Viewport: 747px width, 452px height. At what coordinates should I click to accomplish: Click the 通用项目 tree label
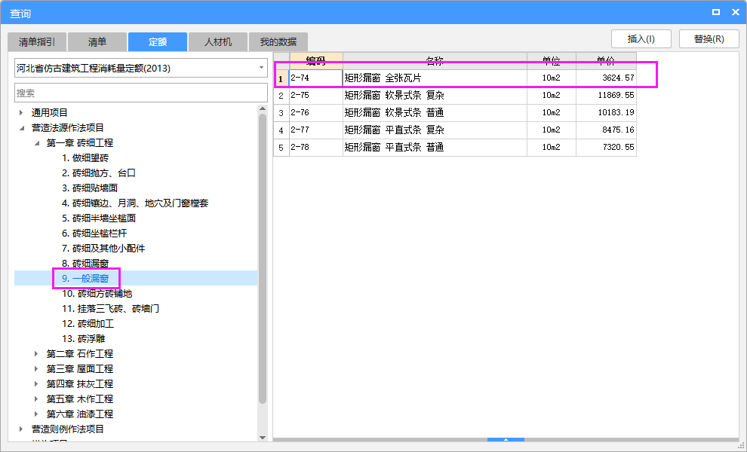[50, 113]
